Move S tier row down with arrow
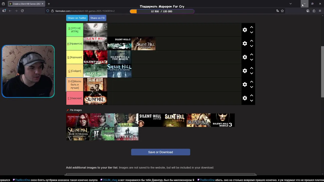Screen dimensions: 324x182 [x=252, y=32]
